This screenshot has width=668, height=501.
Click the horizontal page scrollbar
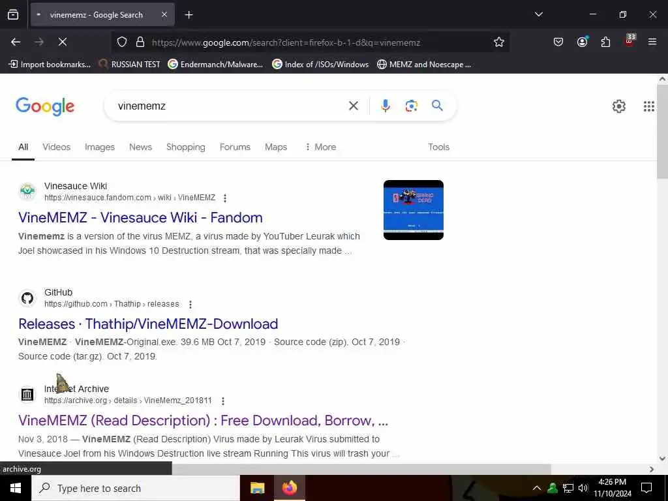tap(361, 469)
